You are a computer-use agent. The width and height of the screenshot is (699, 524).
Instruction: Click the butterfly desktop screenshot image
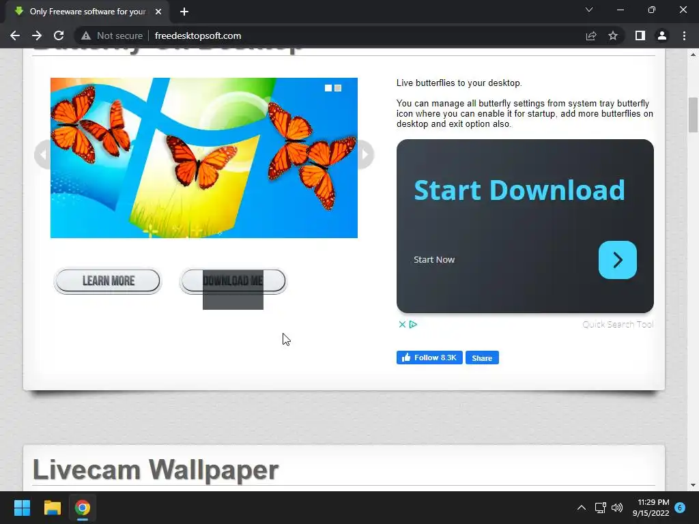coord(203,158)
